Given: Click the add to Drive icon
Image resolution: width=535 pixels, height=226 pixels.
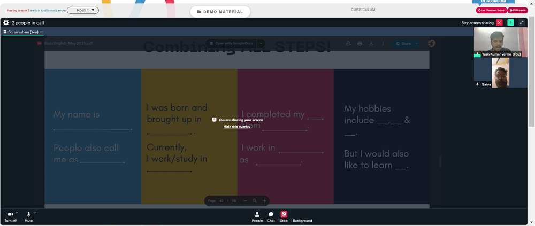Looking at the screenshot, I should click(348, 44).
